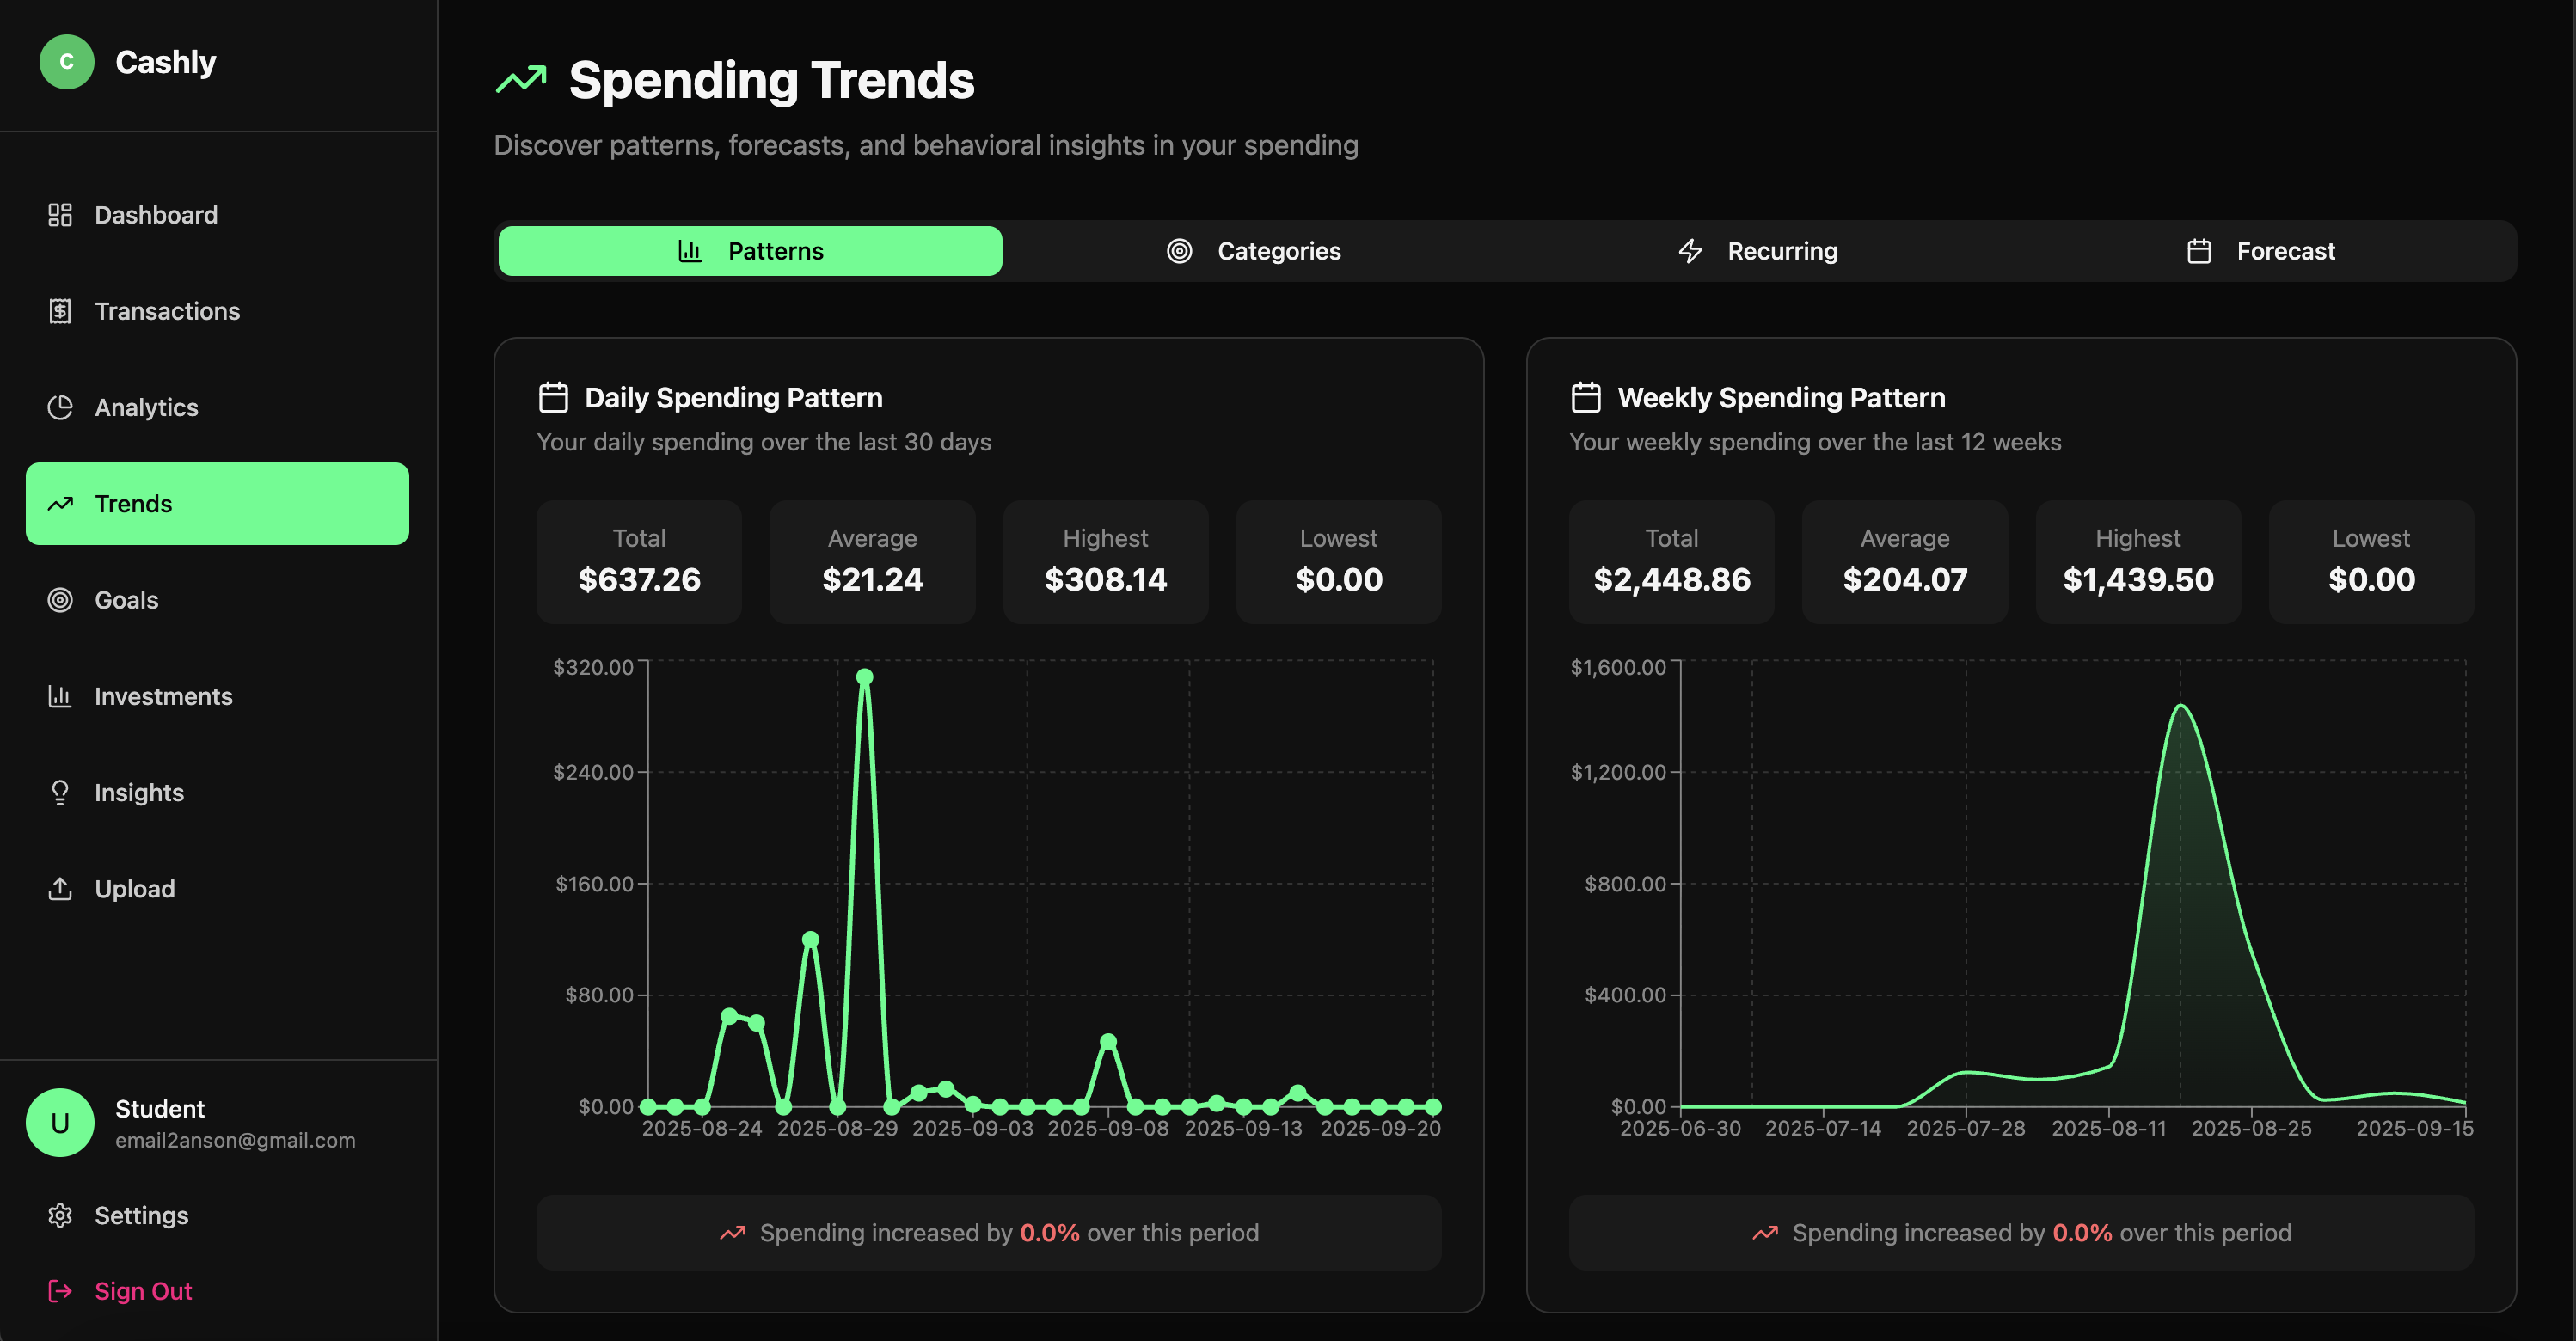This screenshot has width=2576, height=1341.
Task: Open Dashboard via its grid icon
Action: point(60,215)
